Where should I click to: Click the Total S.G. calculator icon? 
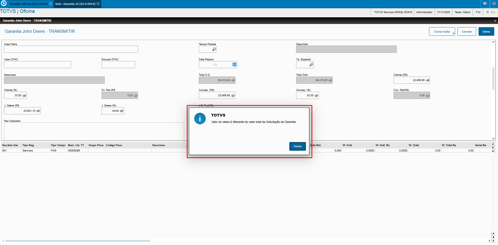coord(233,80)
